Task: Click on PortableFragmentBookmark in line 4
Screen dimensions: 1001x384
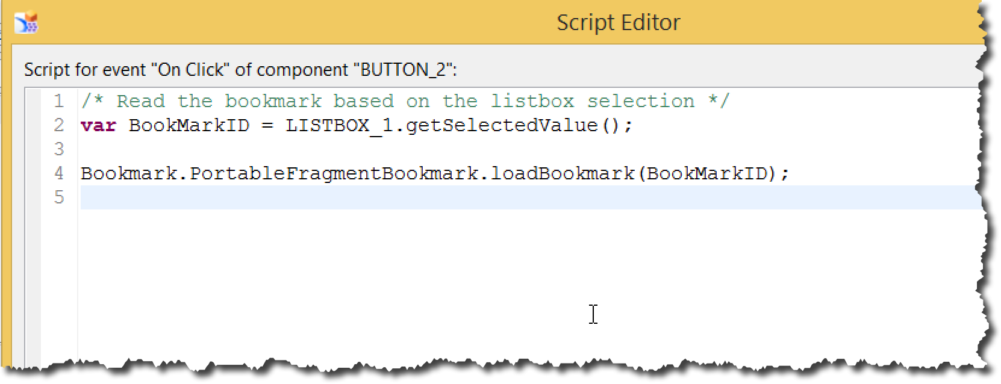Action: coord(334,173)
